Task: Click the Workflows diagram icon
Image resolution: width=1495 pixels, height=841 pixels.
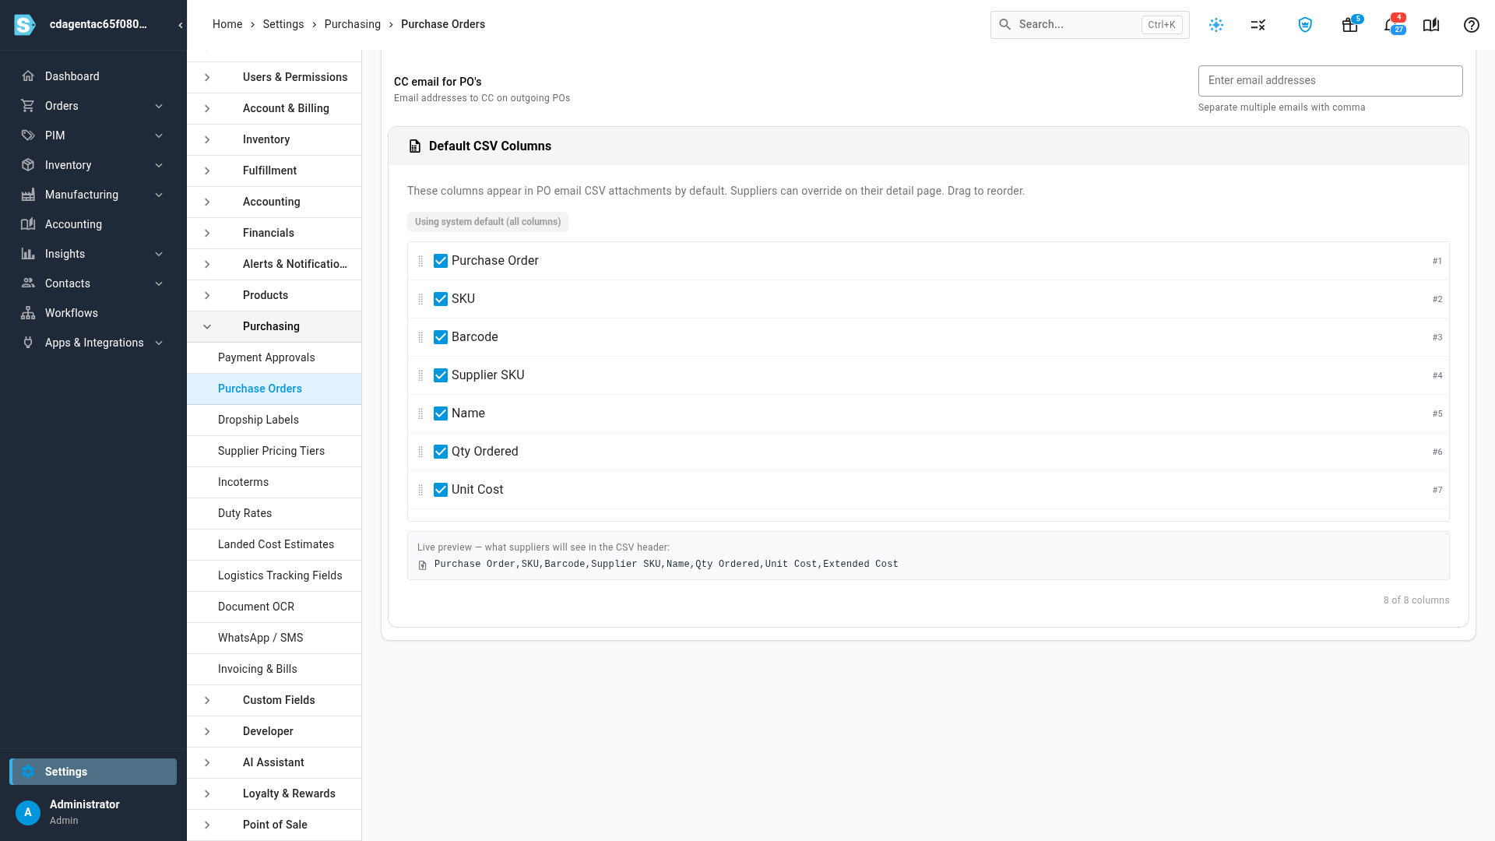Action: click(28, 313)
